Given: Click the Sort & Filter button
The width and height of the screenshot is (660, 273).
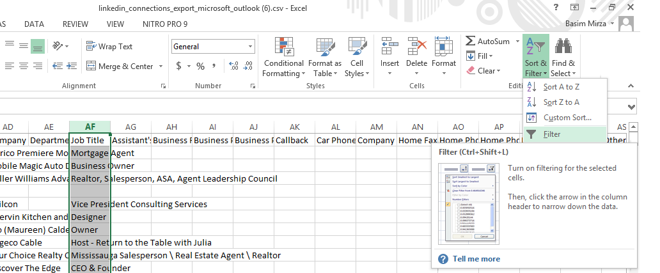Looking at the screenshot, I should click(536, 57).
